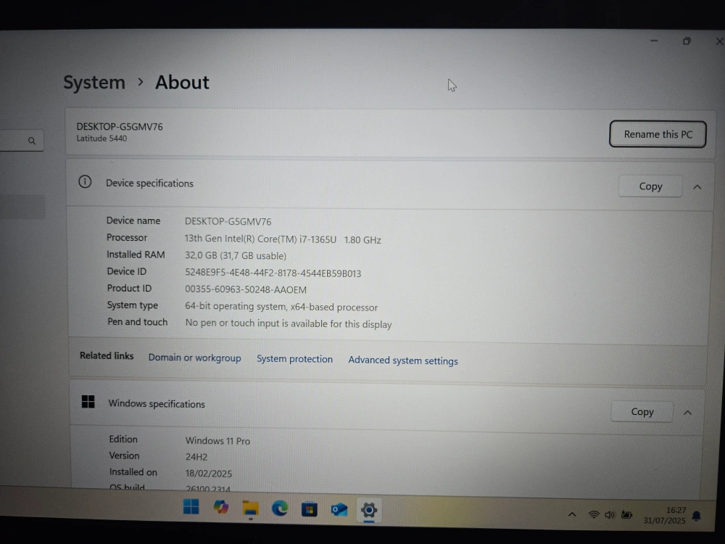Copy the Device specifications
Image resolution: width=725 pixels, height=544 pixels.
pos(650,186)
